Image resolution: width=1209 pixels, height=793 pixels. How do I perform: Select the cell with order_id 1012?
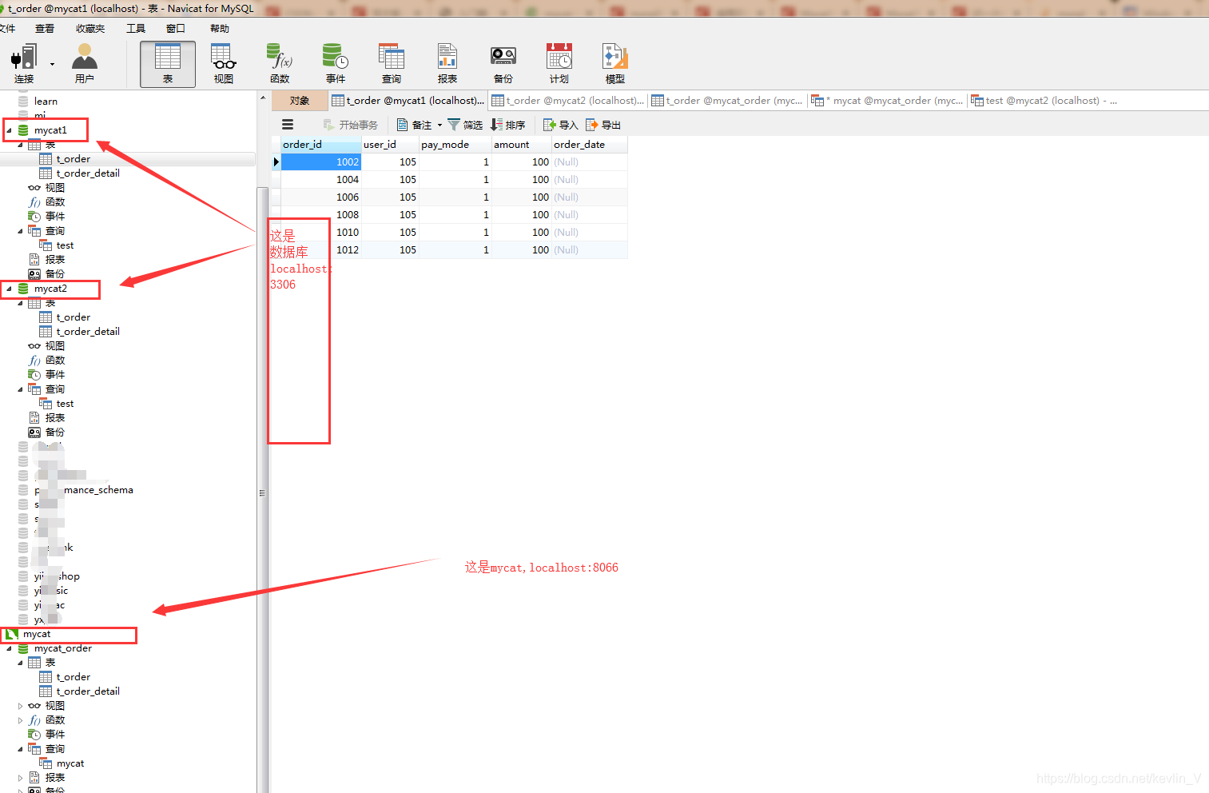tap(321, 250)
